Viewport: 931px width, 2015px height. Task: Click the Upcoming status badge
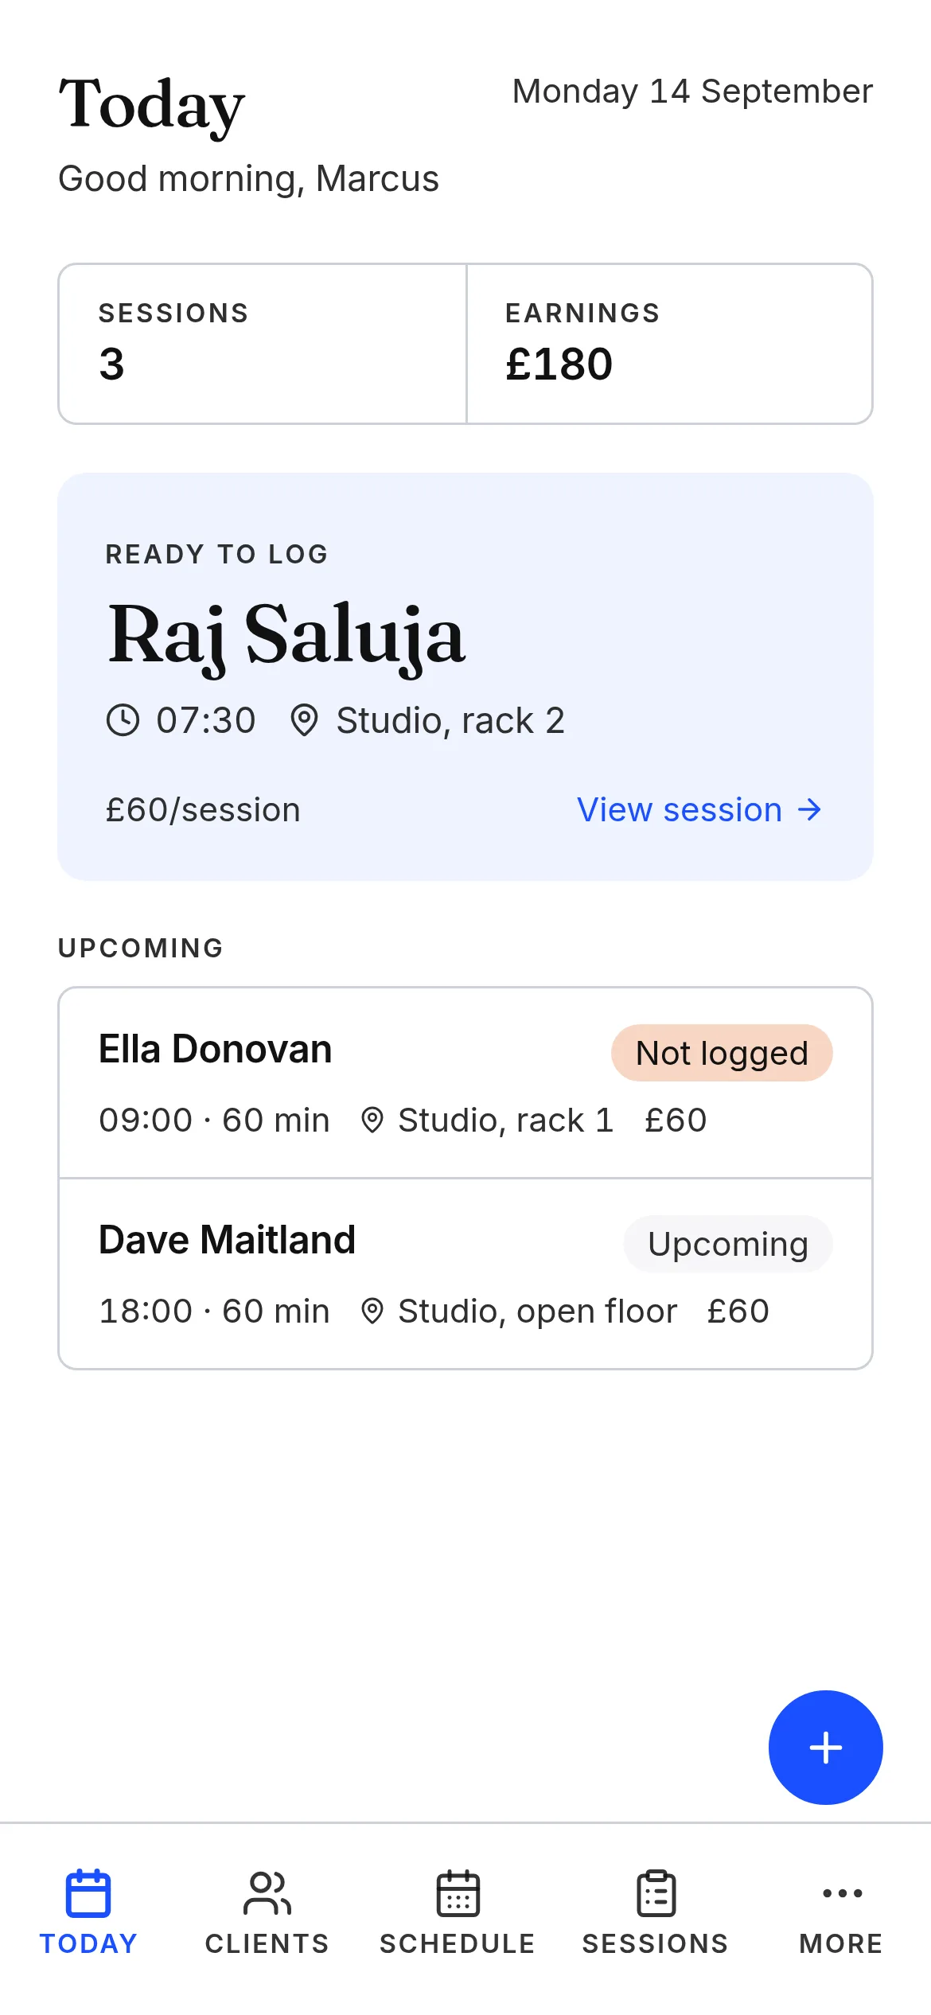(728, 1244)
